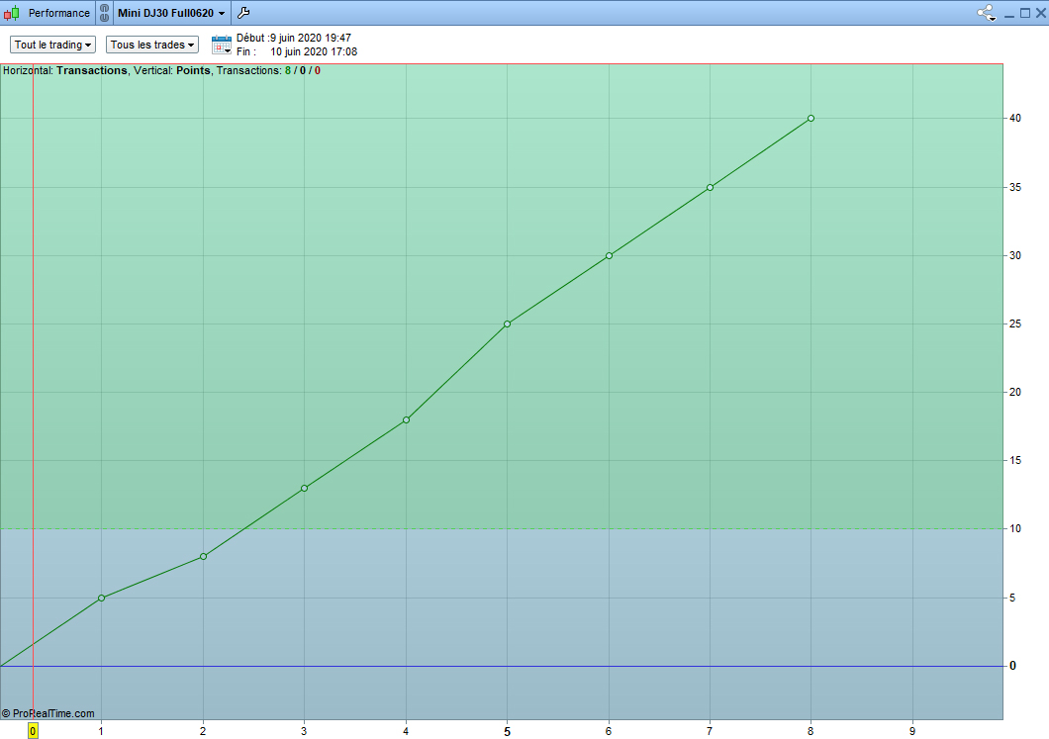Click the 15 label on vertical axis
The width and height of the screenshot is (1049, 739).
point(1015,460)
